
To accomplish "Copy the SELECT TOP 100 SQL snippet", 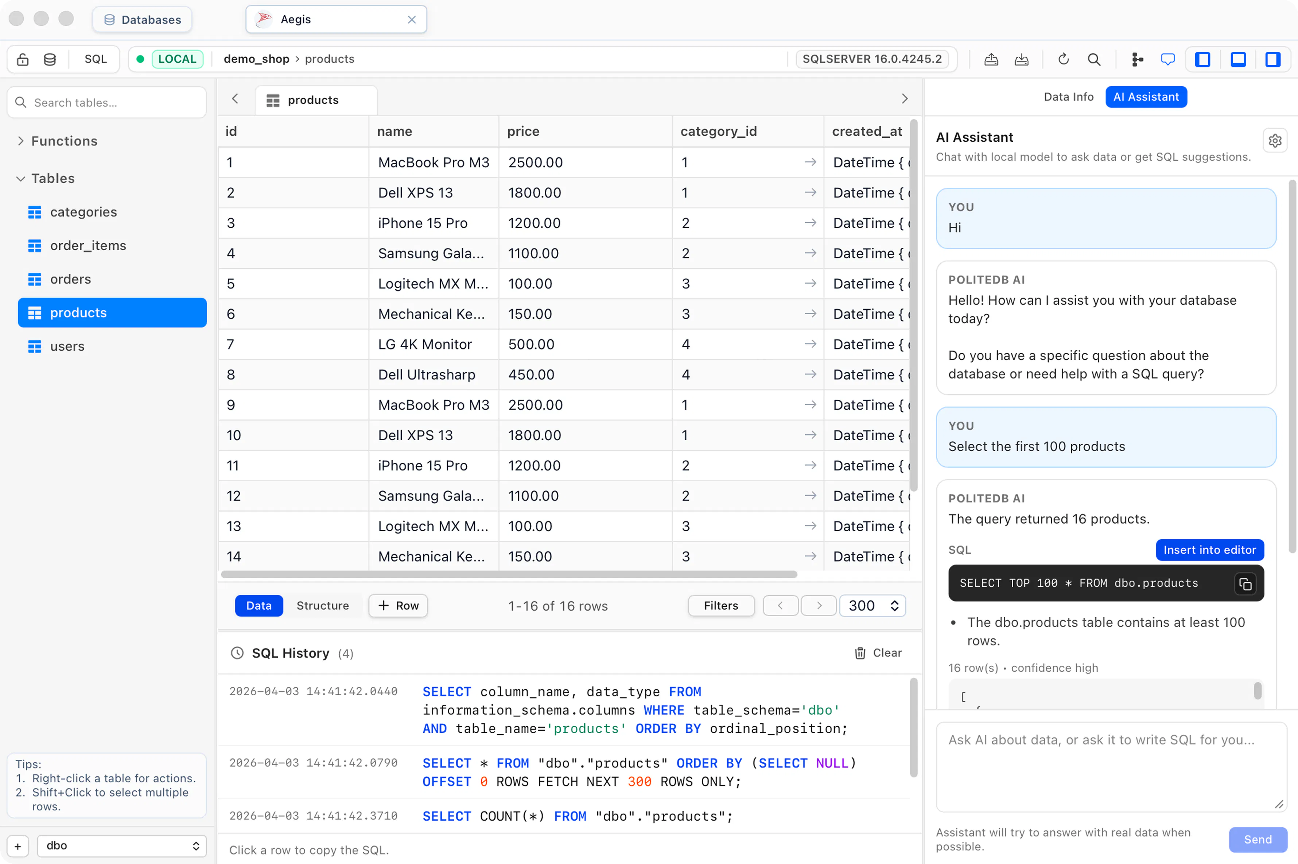I will (1245, 583).
